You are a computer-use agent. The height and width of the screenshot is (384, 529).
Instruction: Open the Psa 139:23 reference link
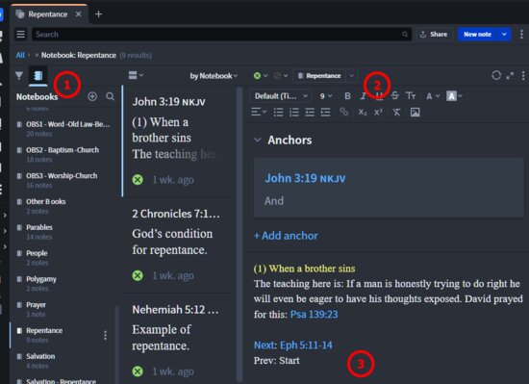(315, 314)
